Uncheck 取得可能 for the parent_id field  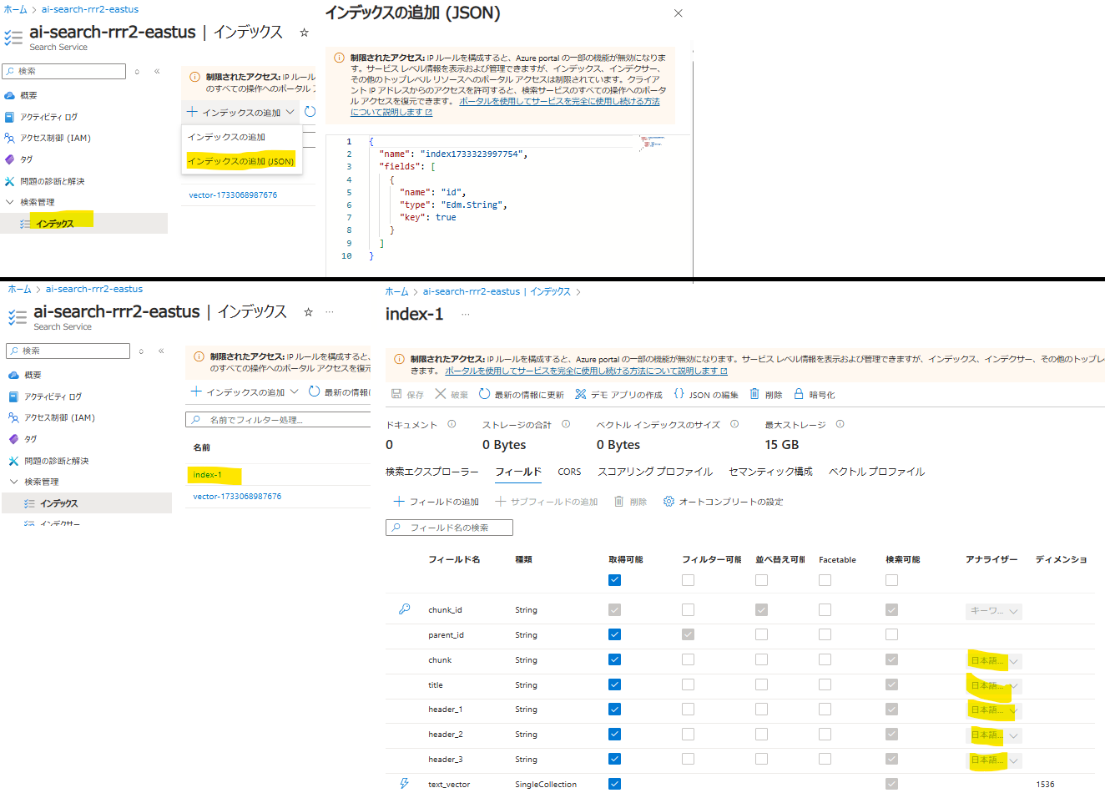point(615,634)
